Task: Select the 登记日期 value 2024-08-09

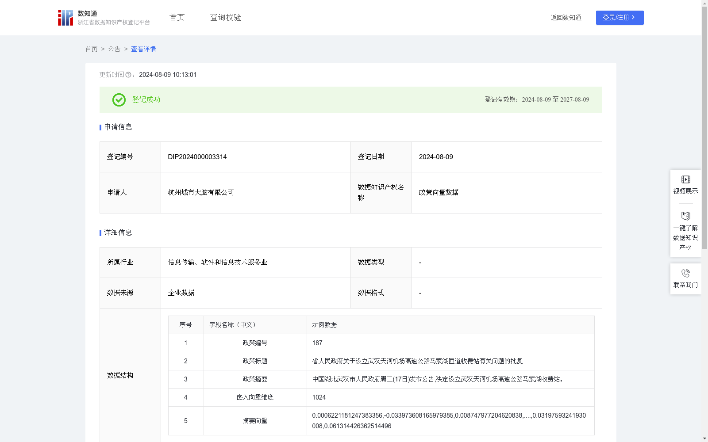Action: tap(436, 157)
